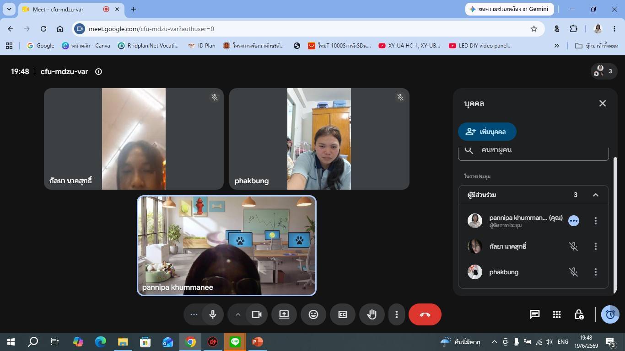This screenshot has height=351, width=625.
Task: Click the meeting timer clock icon
Action: point(610,314)
